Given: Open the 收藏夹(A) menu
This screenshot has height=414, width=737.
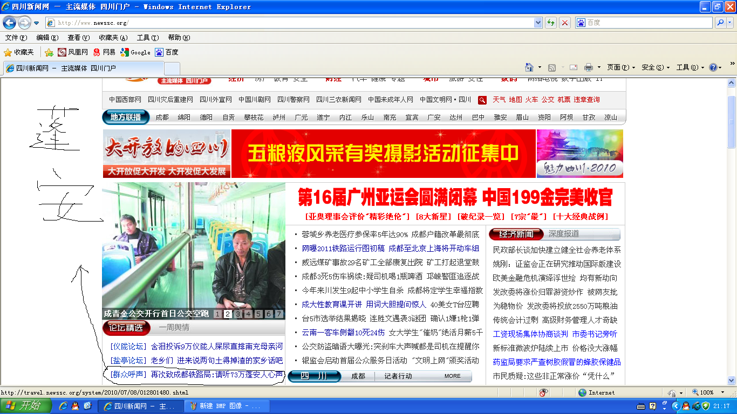Looking at the screenshot, I should click(x=113, y=38).
